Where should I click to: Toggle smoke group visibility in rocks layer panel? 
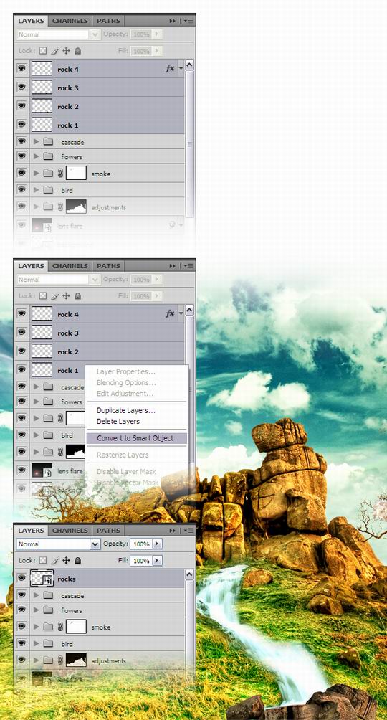[x=21, y=626]
